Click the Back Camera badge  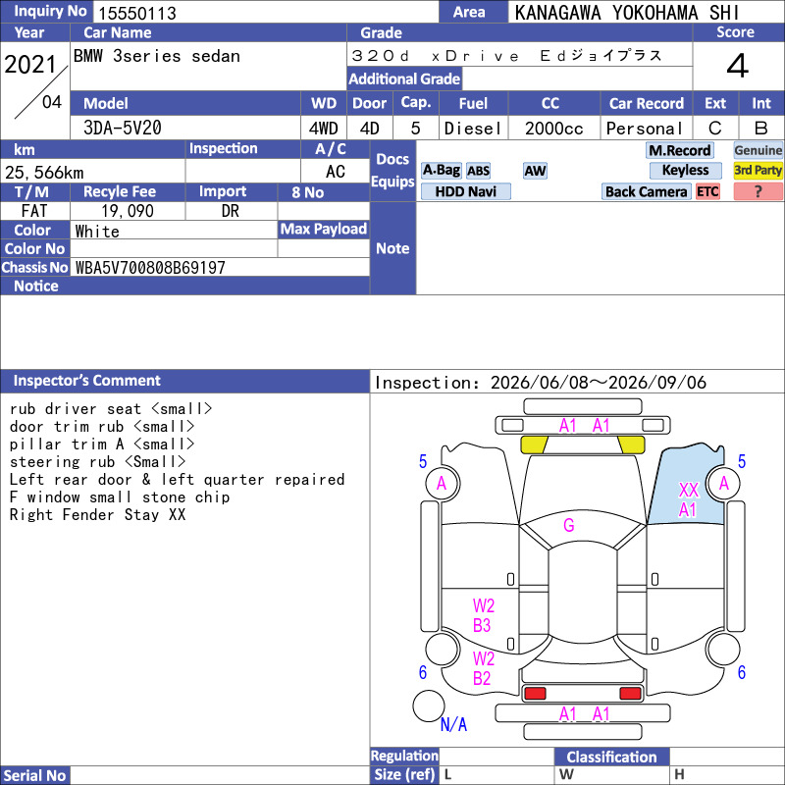646,191
